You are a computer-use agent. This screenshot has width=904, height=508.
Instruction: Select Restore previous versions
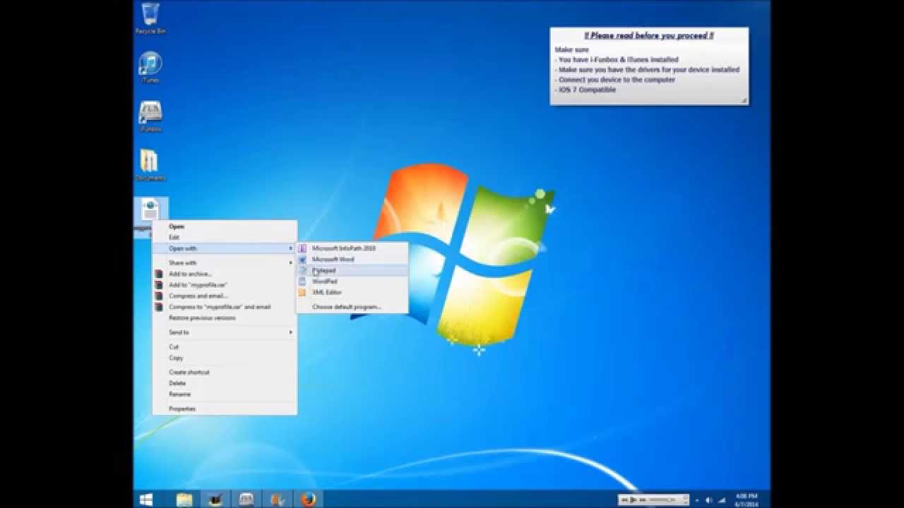225,317
